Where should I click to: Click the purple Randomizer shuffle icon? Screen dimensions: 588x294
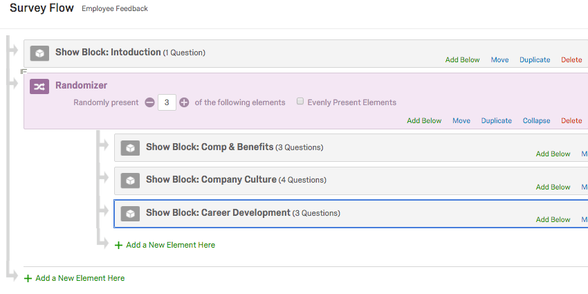point(39,86)
